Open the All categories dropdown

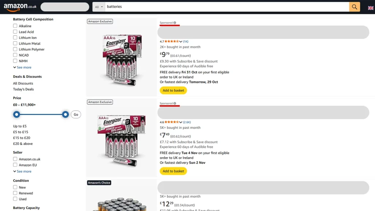pos(99,7)
